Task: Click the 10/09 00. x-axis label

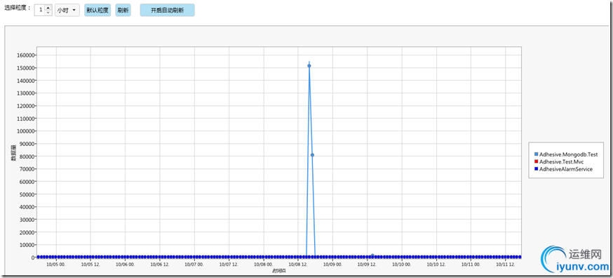Action: pyautogui.click(x=332, y=264)
